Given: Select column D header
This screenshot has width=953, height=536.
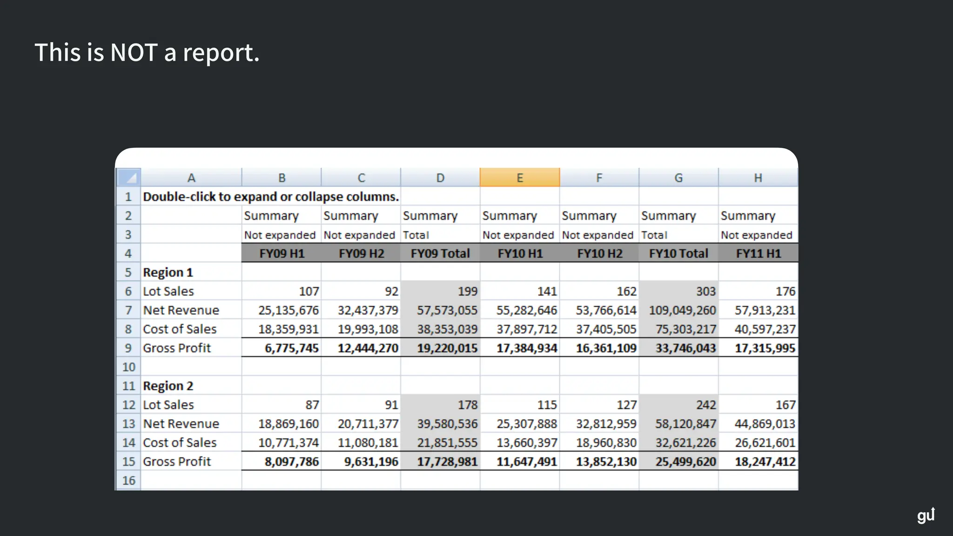Looking at the screenshot, I should tap(440, 177).
